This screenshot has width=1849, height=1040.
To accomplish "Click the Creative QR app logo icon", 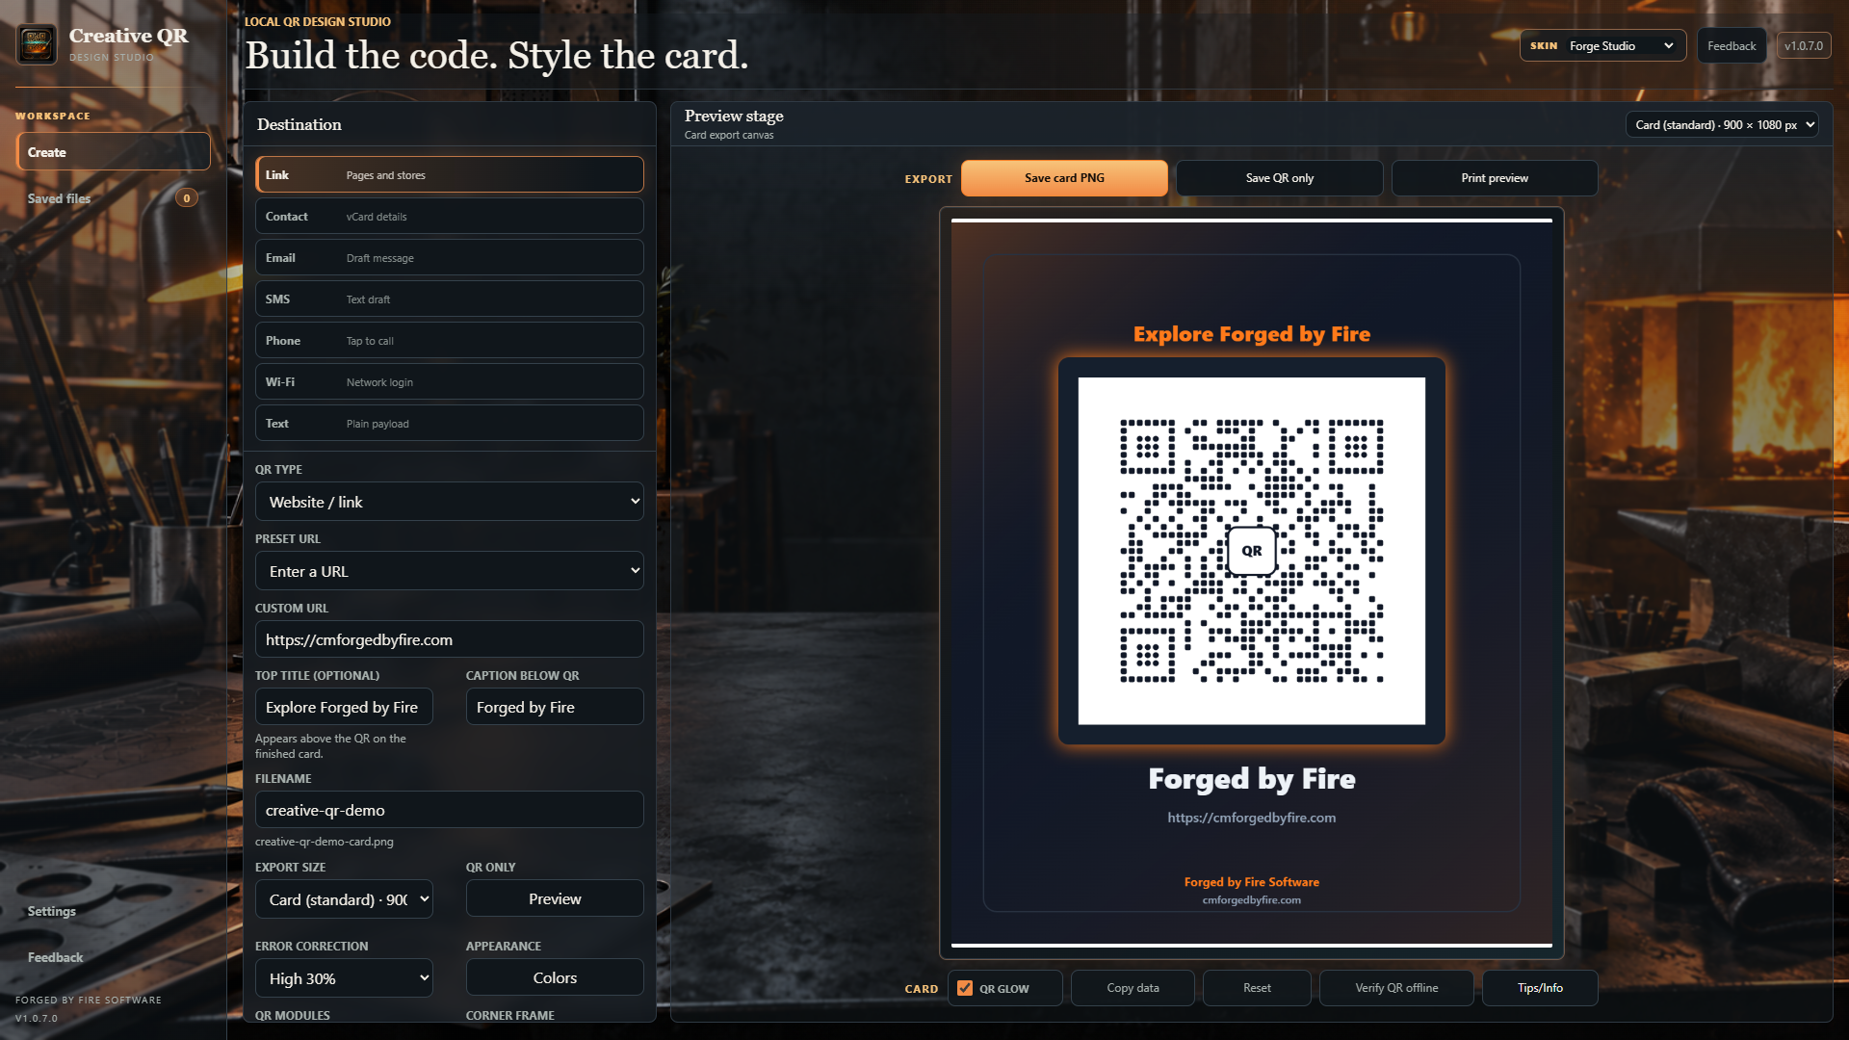I will point(37,44).
